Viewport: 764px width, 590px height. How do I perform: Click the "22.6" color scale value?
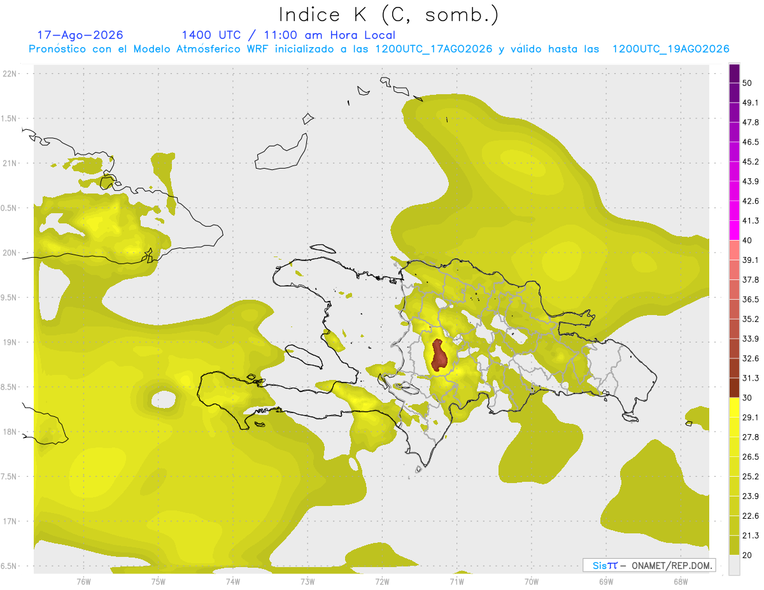tap(751, 516)
